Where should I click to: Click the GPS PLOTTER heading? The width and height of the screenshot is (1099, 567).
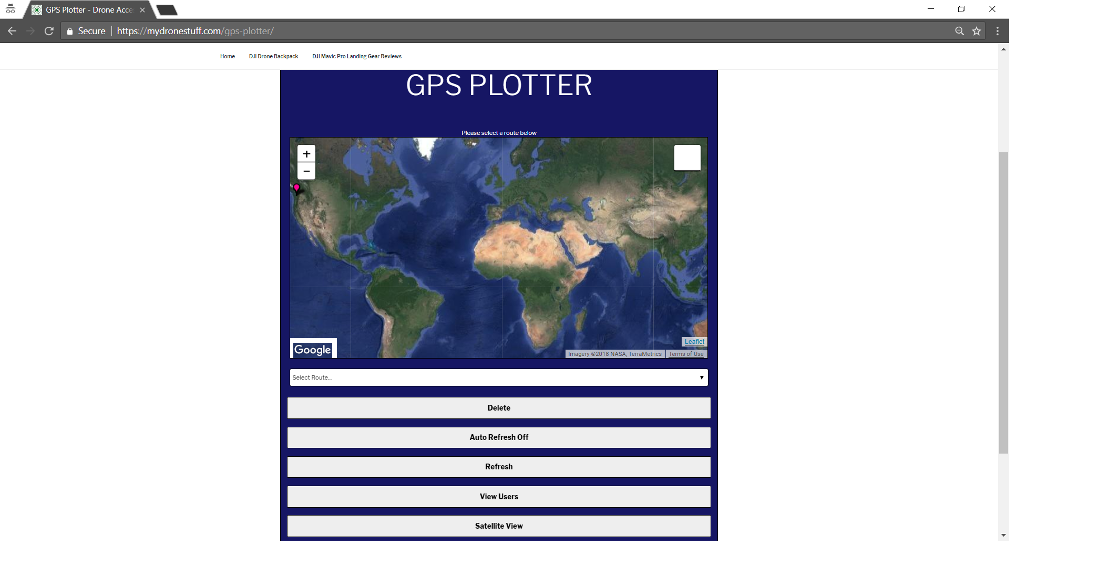[x=499, y=85]
